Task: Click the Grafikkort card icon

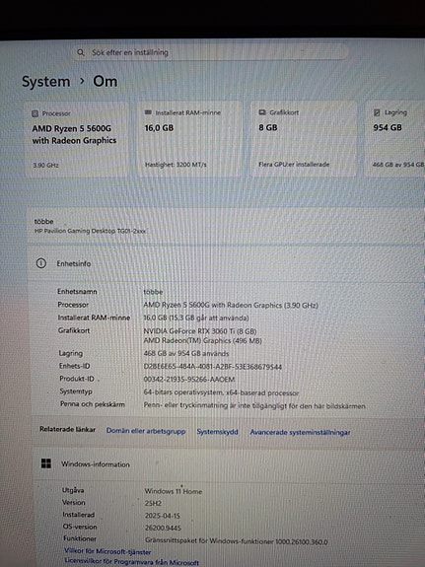Action: [x=262, y=112]
